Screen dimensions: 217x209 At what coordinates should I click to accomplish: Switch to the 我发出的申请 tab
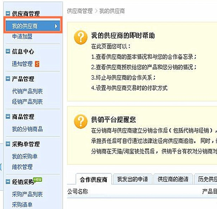click(x=133, y=179)
